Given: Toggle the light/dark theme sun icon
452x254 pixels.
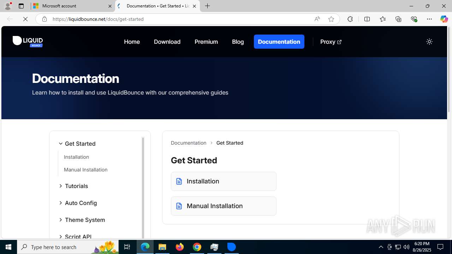Looking at the screenshot, I should point(429,42).
